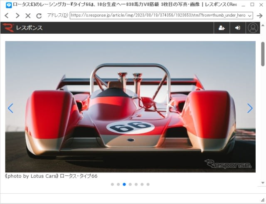The image size is (266, 204).
Task: Click the window resize grip icon
Action: [263, 200]
